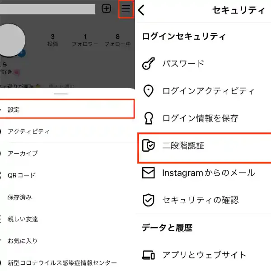Tap the 投稿 post count

tap(52, 40)
